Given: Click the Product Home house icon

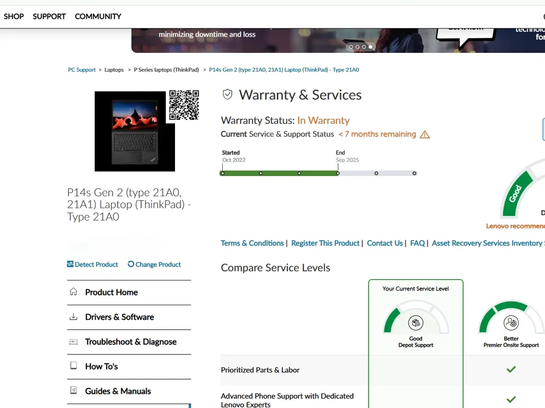Looking at the screenshot, I should 73,292.
